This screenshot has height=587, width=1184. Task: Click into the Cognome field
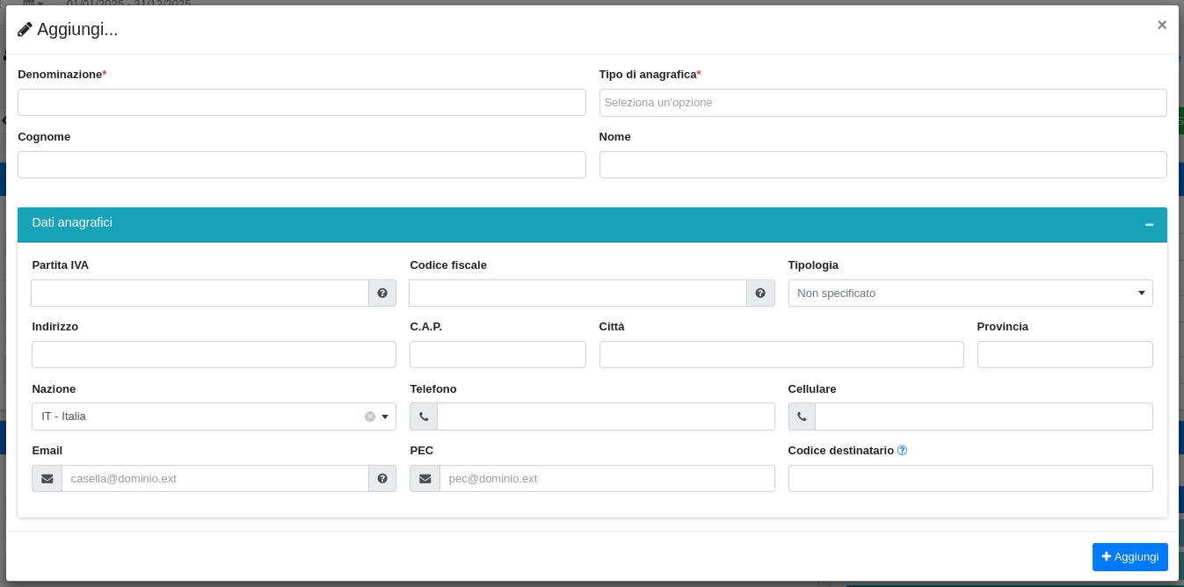pyautogui.click(x=301, y=165)
